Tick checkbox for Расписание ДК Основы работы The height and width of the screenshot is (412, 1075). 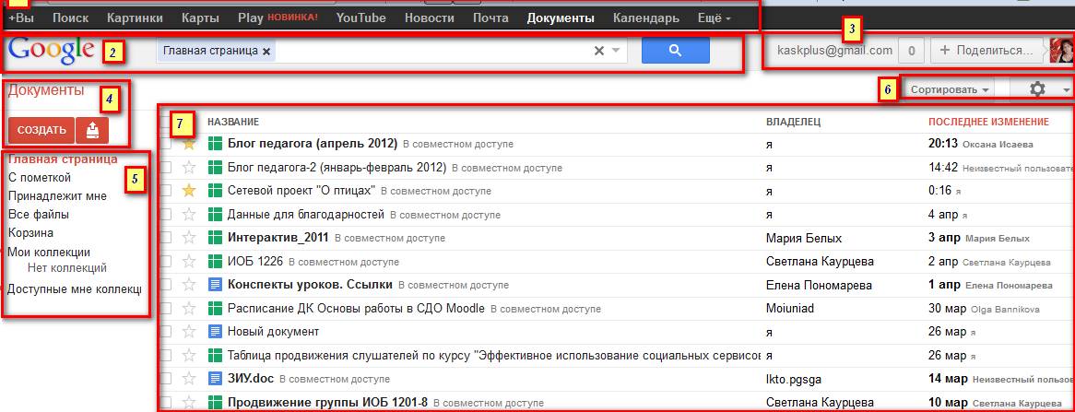(165, 309)
